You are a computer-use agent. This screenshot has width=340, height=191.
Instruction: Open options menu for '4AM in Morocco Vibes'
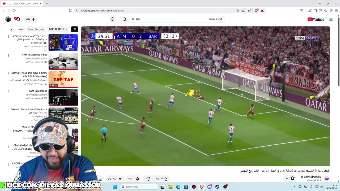click(9, 55)
